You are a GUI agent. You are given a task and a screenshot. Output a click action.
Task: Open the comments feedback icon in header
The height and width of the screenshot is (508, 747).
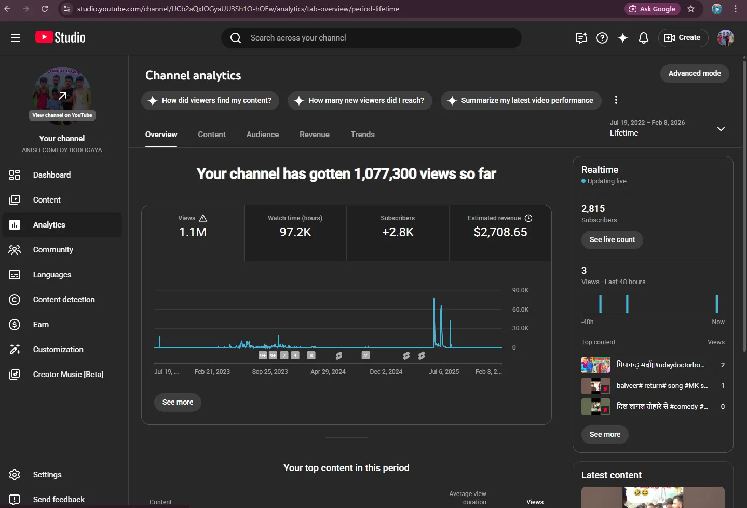(581, 38)
